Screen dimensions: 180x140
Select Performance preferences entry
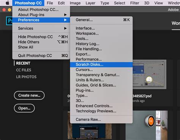point(101,59)
